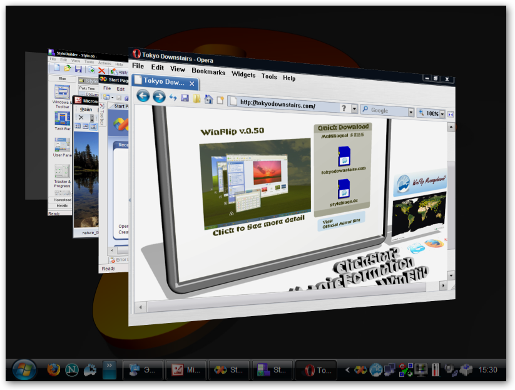The width and height of the screenshot is (515, 390).
Task: Select the Tokyo Dow... tab in Opera
Action: pyautogui.click(x=165, y=81)
